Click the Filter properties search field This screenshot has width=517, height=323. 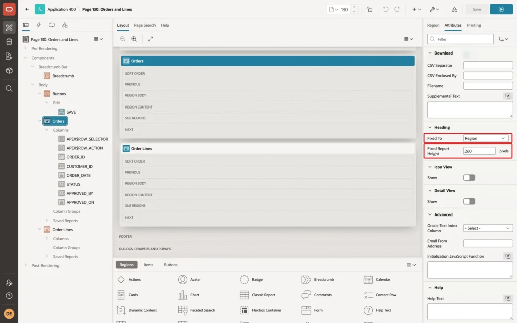[x=460, y=39]
